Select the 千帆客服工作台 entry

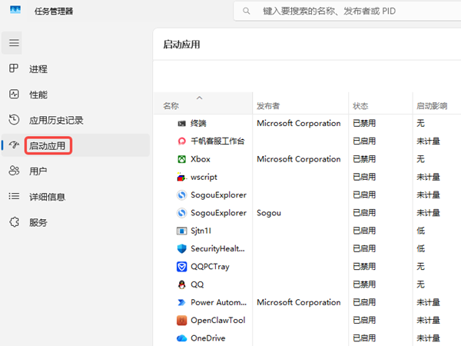tap(217, 141)
